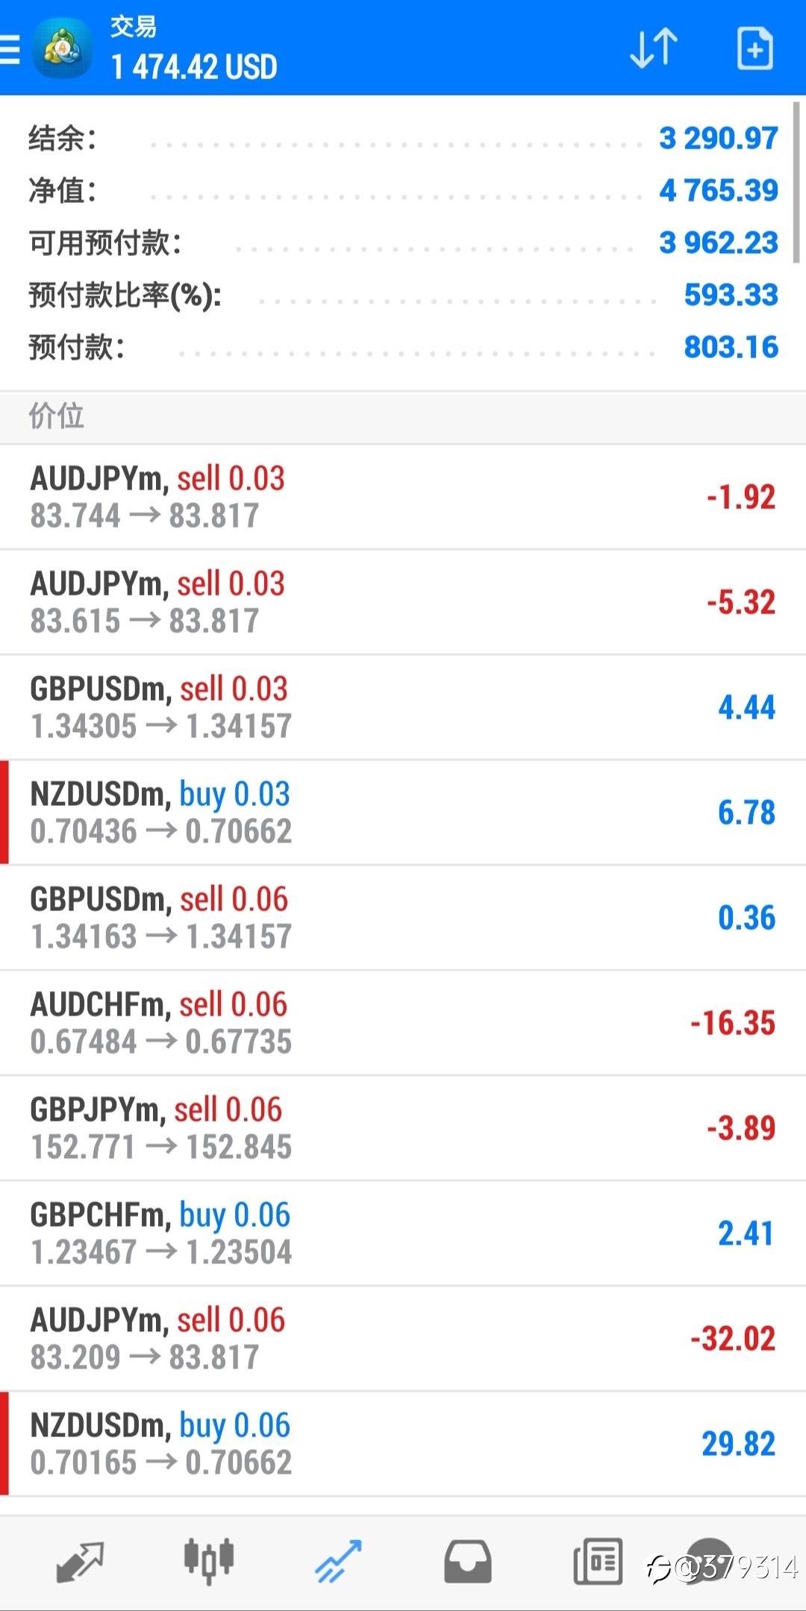Open the History inbox-tray icon
The image size is (806, 1611).
click(468, 1561)
